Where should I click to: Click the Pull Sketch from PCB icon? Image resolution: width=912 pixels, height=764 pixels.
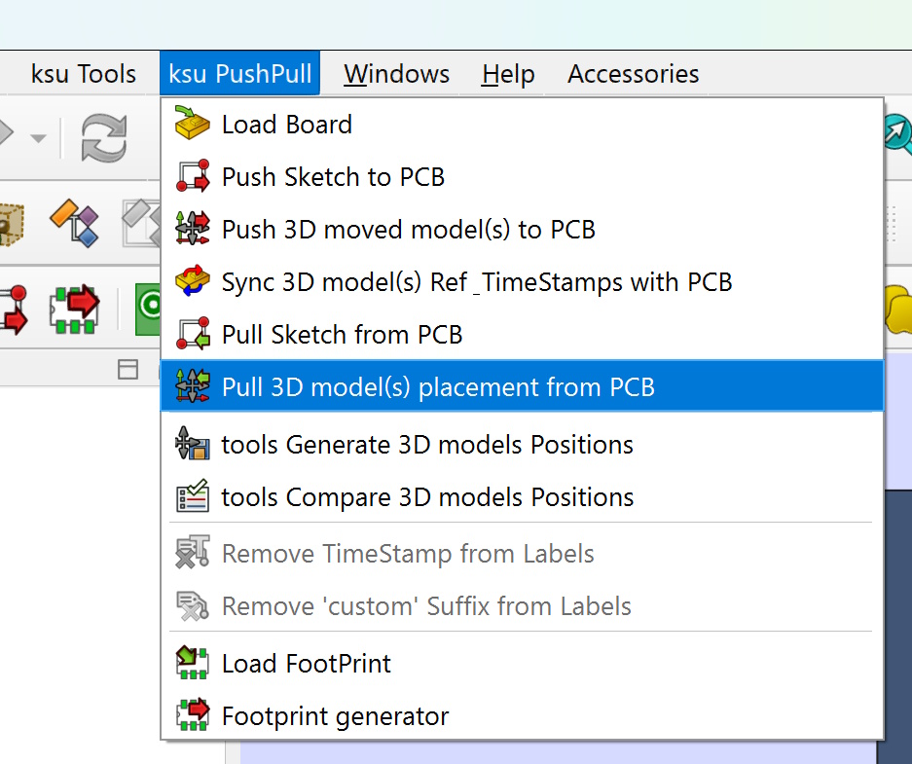coord(192,335)
